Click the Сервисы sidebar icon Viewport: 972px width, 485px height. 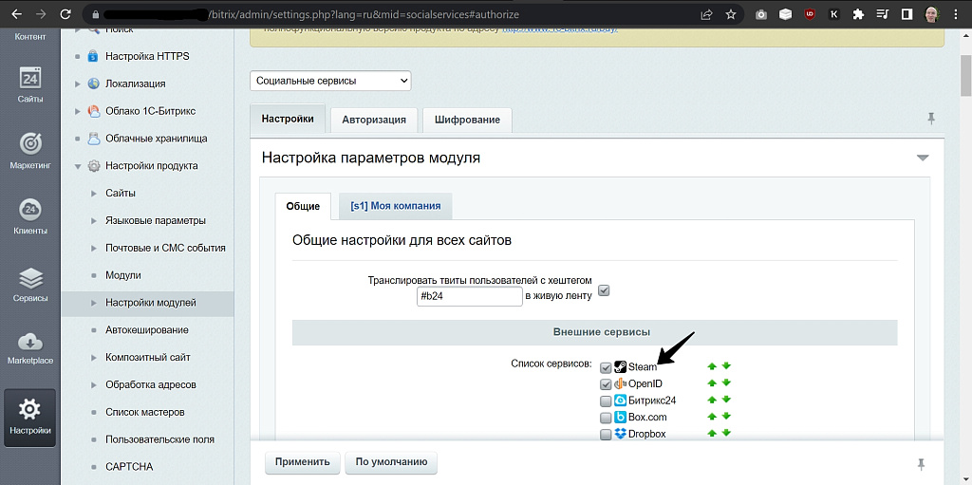(29, 284)
